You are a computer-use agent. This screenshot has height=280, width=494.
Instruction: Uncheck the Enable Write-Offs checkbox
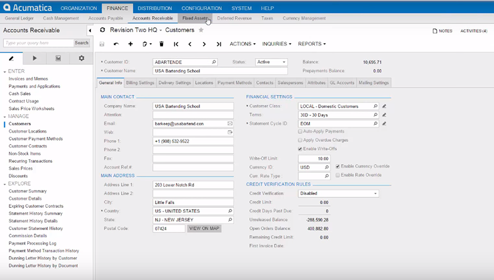[x=300, y=149]
